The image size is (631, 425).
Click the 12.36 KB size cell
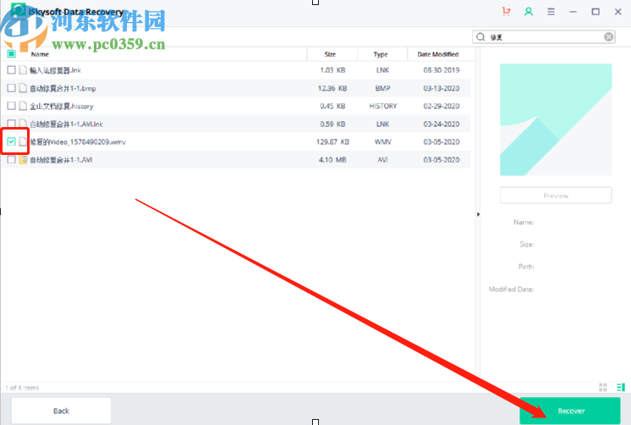click(332, 88)
